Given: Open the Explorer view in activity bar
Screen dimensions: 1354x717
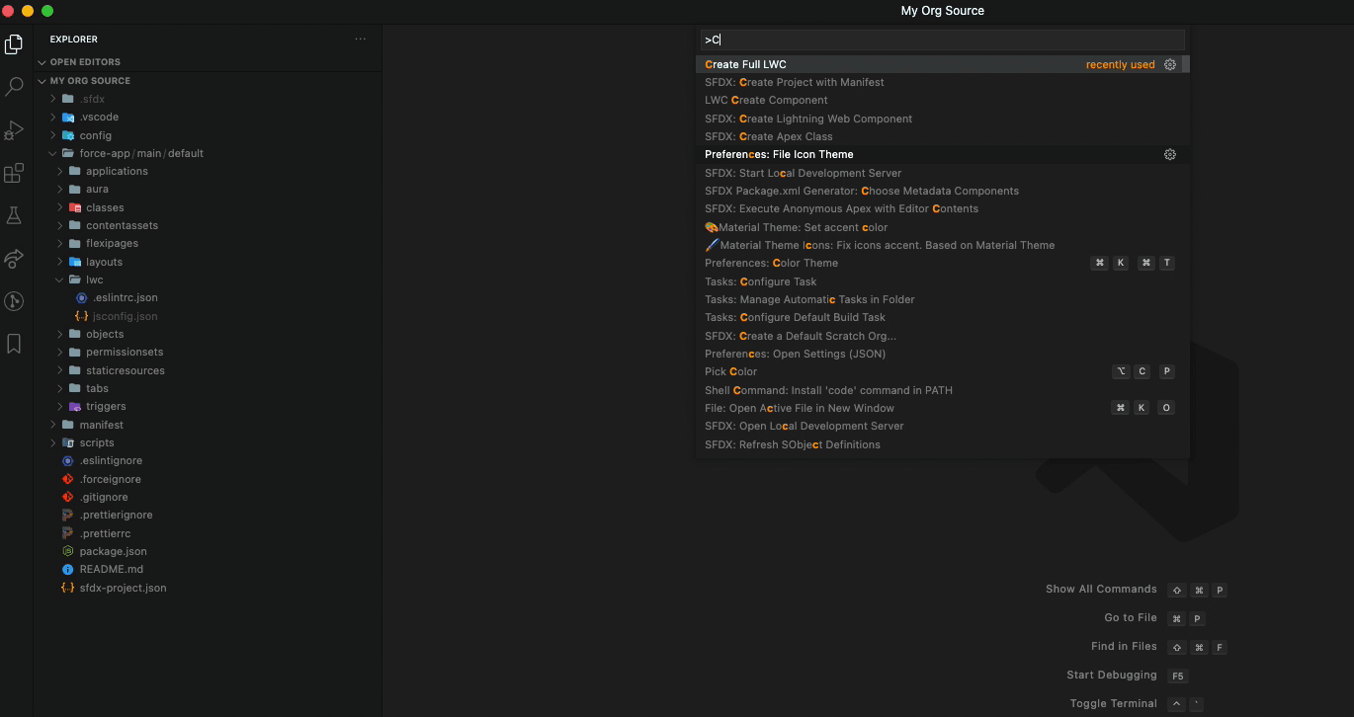Looking at the screenshot, I should pyautogui.click(x=14, y=43).
